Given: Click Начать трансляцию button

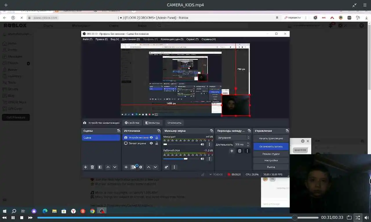Looking at the screenshot, I should coord(271,138).
